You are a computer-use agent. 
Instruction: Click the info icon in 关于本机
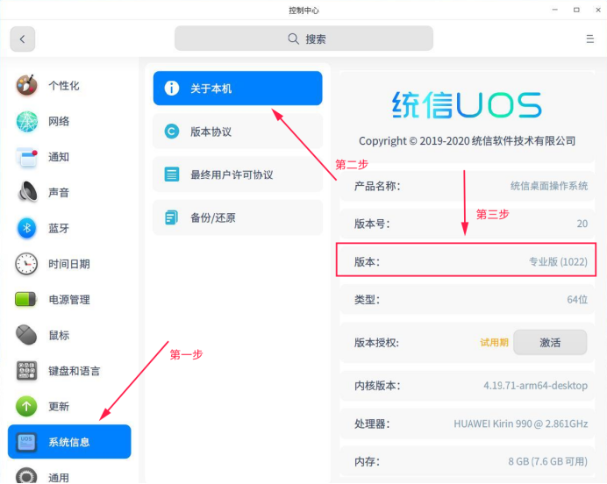(172, 89)
